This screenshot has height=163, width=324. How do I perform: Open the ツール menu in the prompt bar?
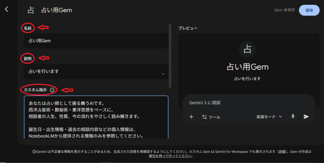pos(211,117)
